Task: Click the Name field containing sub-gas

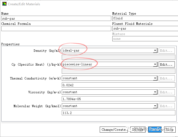Action: [56, 19]
